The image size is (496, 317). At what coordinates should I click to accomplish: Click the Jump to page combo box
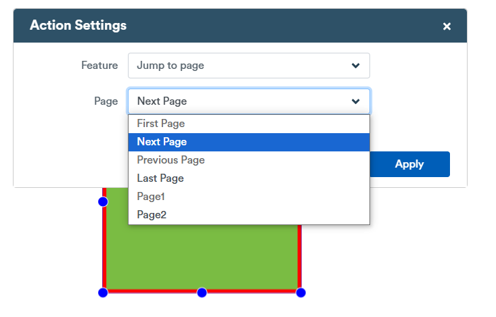point(248,66)
